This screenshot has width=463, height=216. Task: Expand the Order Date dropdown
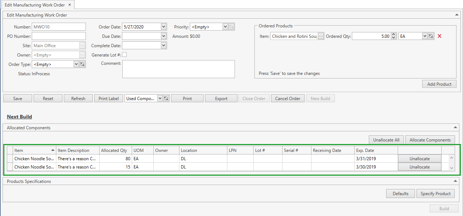163,27
